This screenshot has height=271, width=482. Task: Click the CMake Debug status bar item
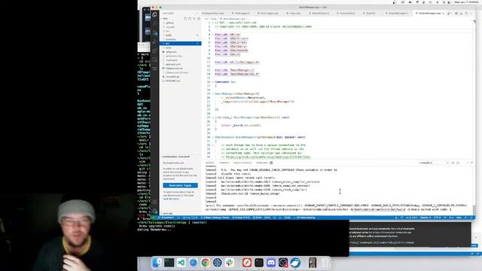[215, 218]
